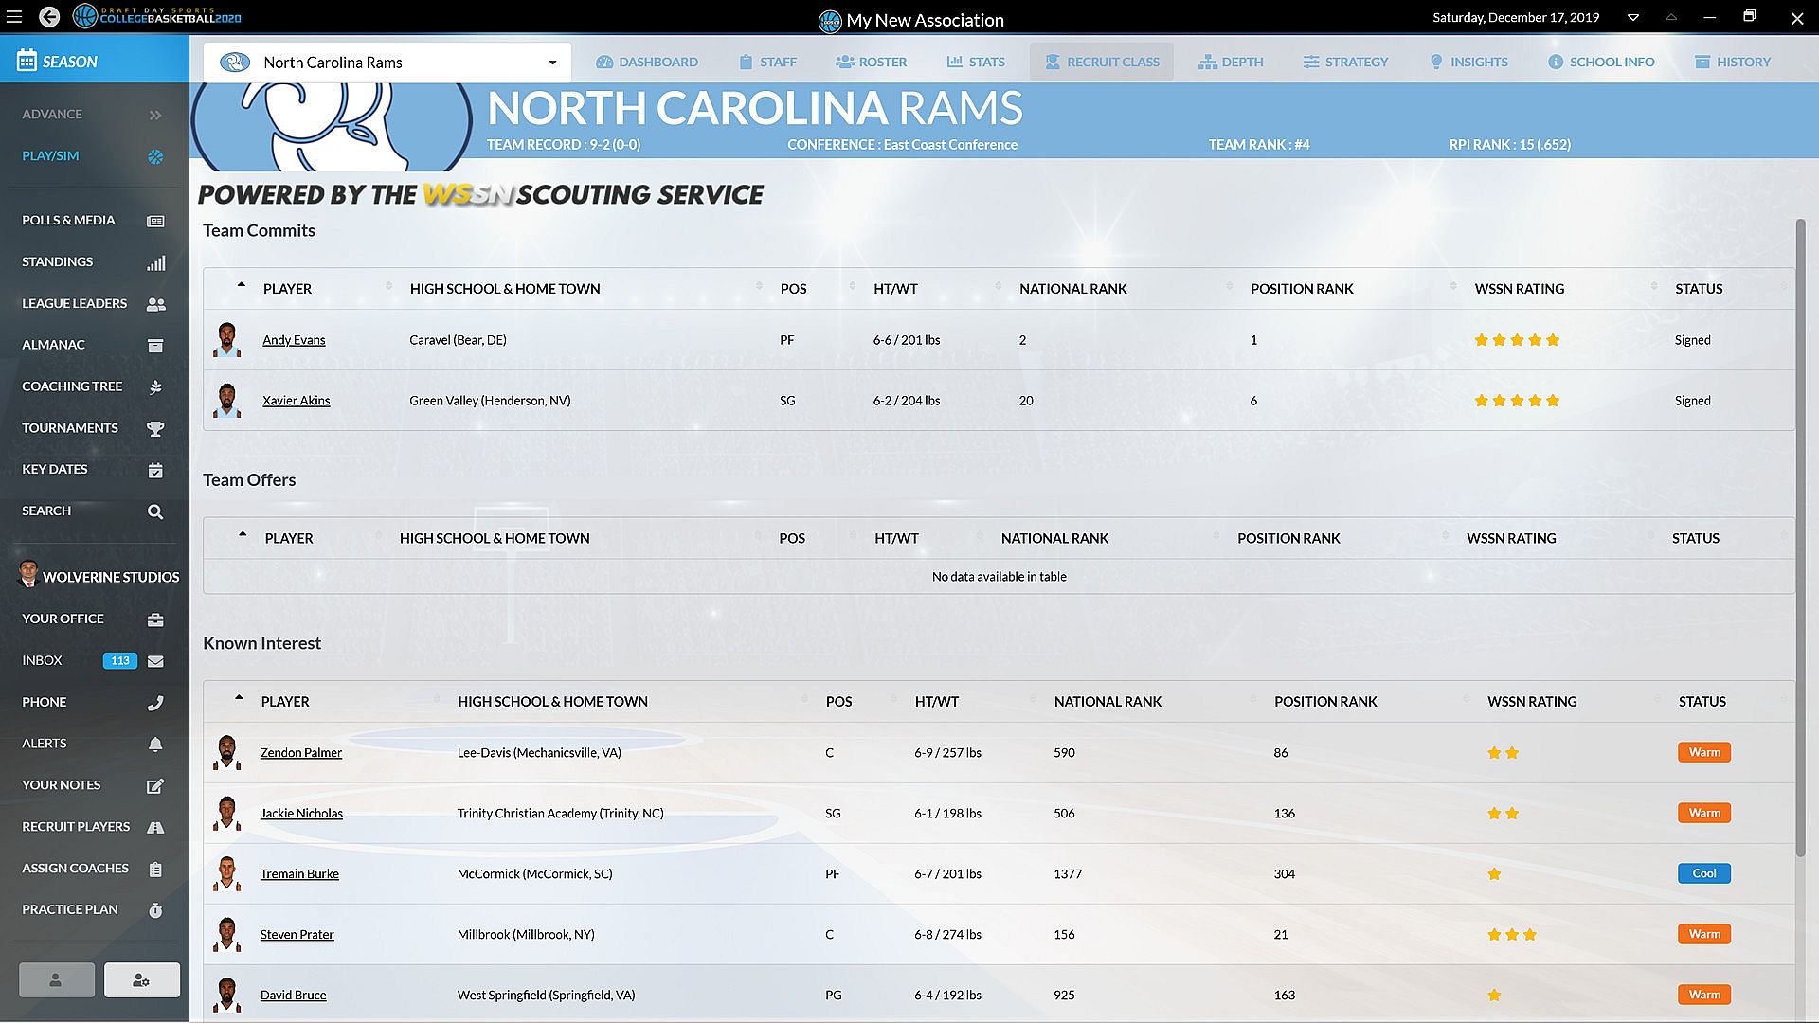Open the date dropdown arrow
The height and width of the screenshot is (1023, 1819).
pyautogui.click(x=1633, y=17)
